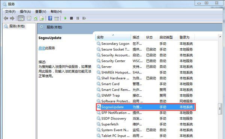Click the Back arrow toolbar icon
This screenshot has height=139, width=225.
[6, 18]
